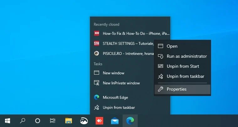The image size is (238, 127).
Task: Open the Mail app from the taskbar
Action: 115,121
